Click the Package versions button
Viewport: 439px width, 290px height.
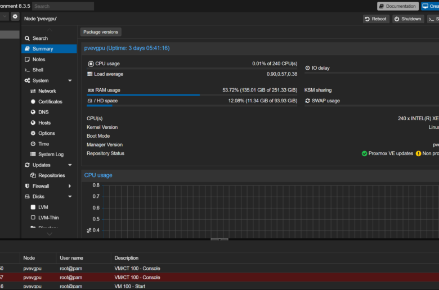pos(101,32)
